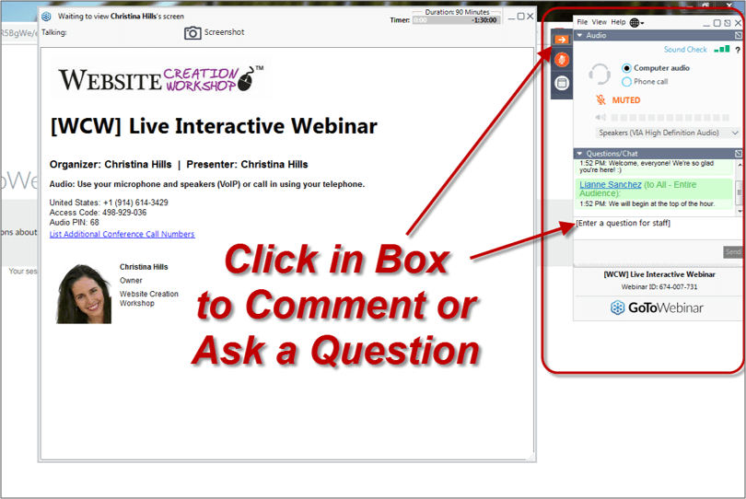Image resolution: width=746 pixels, height=499 pixels.
Task: Collapse the Questions/Chat section
Action: [579, 154]
